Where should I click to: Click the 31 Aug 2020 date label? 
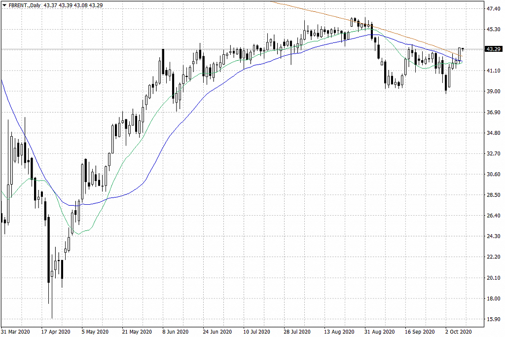[x=379, y=332]
